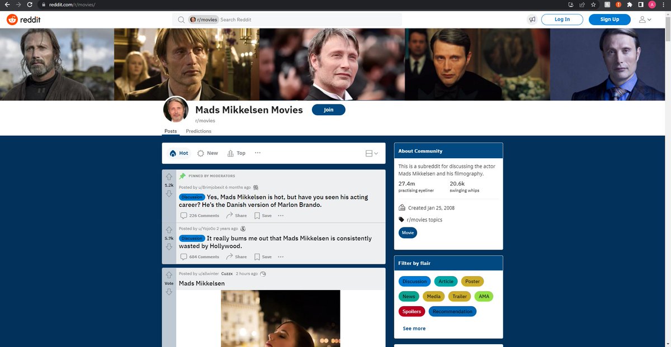This screenshot has height=347, width=671.
Task: Filter by Discussion flair
Action: [x=414, y=281]
